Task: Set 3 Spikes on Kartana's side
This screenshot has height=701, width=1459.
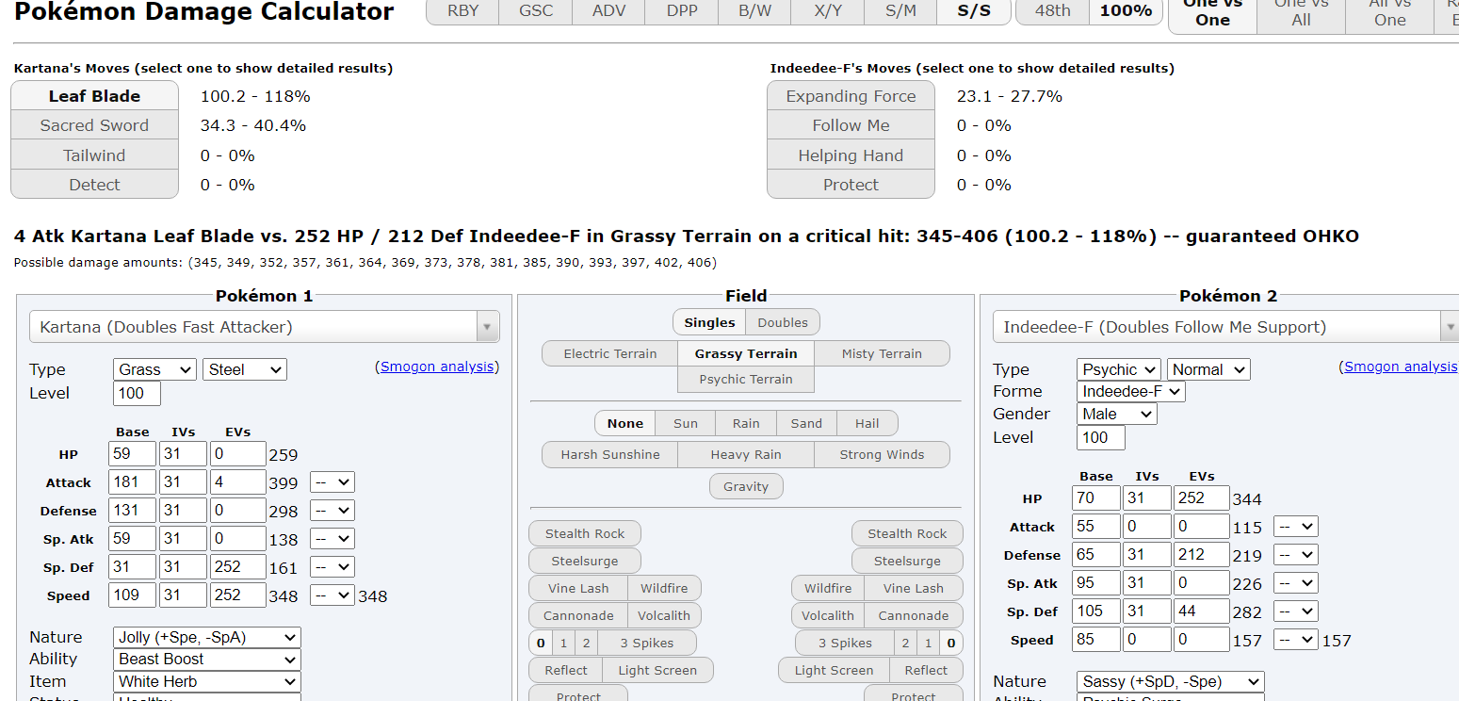Action: point(647,643)
